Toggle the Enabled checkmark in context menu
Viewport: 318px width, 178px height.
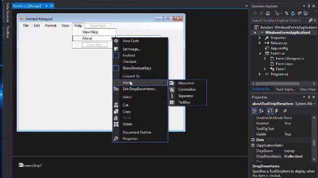[116, 55]
